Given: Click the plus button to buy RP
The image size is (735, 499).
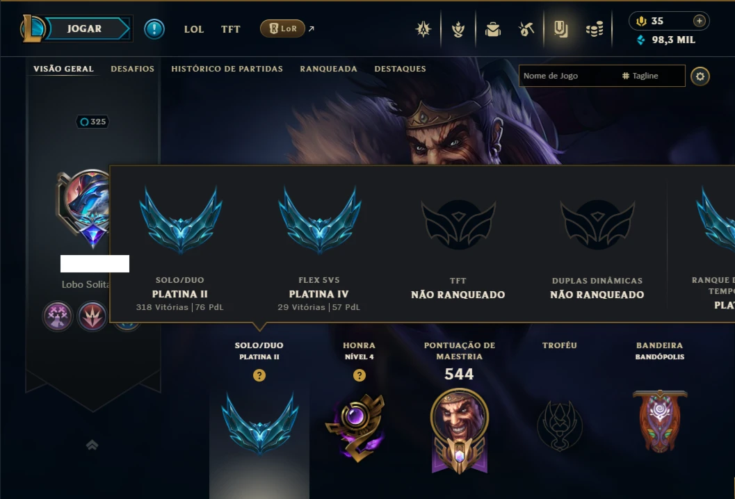Looking at the screenshot, I should (699, 21).
